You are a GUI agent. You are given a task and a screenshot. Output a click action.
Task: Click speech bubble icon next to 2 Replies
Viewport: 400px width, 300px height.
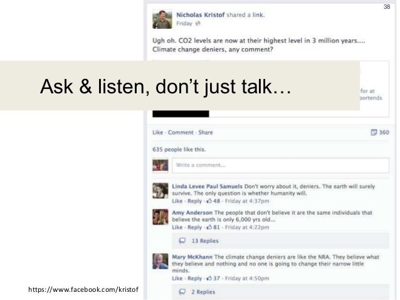tap(182, 292)
